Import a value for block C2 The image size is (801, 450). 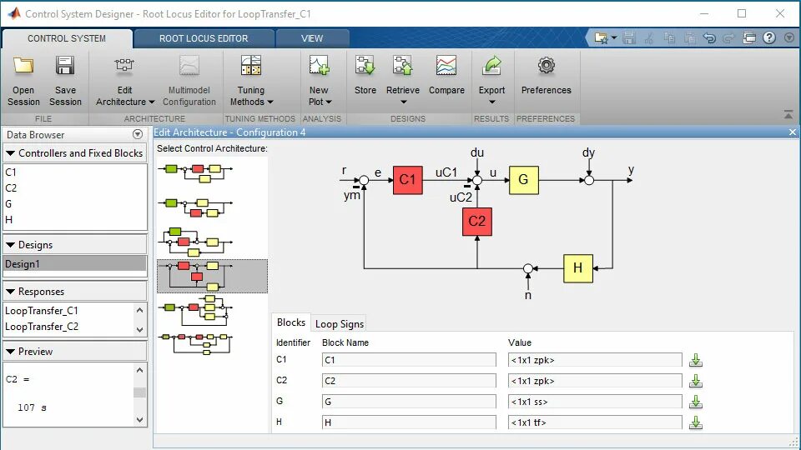pos(695,381)
